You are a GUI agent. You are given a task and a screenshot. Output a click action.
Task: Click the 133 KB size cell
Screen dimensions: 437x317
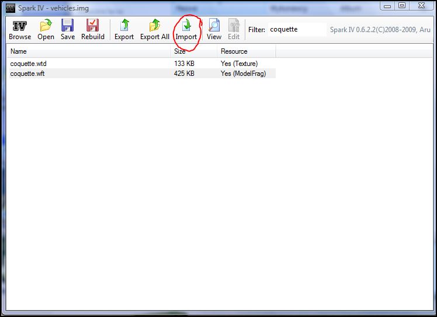pyautogui.click(x=184, y=63)
